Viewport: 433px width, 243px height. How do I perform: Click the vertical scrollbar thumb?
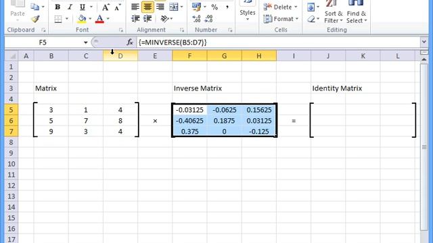point(424,147)
